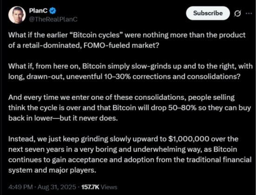Click the $1,000,000 price target text
This screenshot has height=195, width=256.
(x=189, y=139)
